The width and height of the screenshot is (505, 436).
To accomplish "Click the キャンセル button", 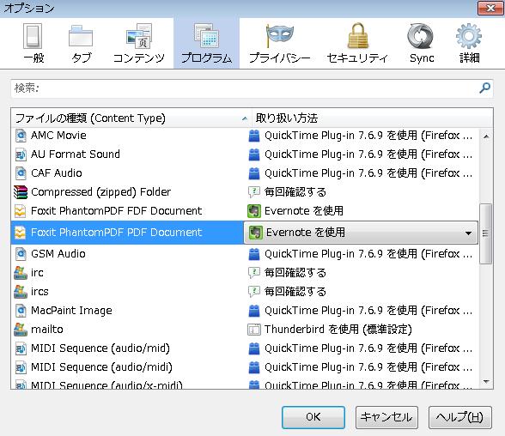I will click(x=386, y=417).
